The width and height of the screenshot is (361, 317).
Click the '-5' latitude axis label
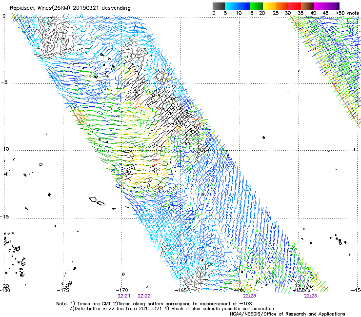pos(4,82)
